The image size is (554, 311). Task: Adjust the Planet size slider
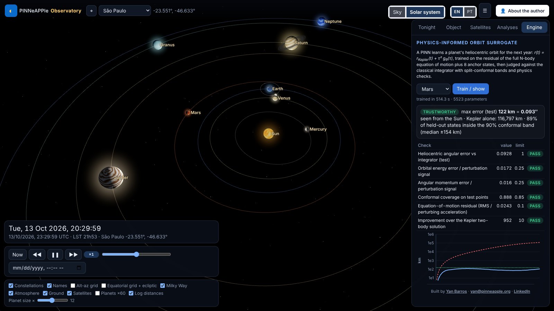click(x=53, y=300)
